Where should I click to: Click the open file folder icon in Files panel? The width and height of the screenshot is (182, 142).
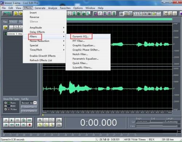(x=5, y=28)
